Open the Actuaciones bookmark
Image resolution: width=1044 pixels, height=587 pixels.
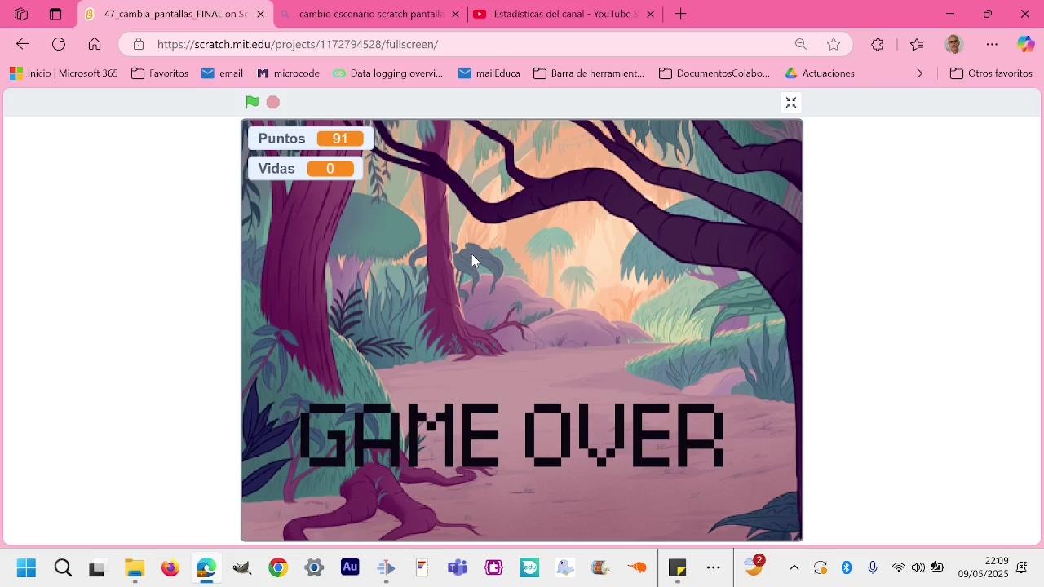(820, 73)
